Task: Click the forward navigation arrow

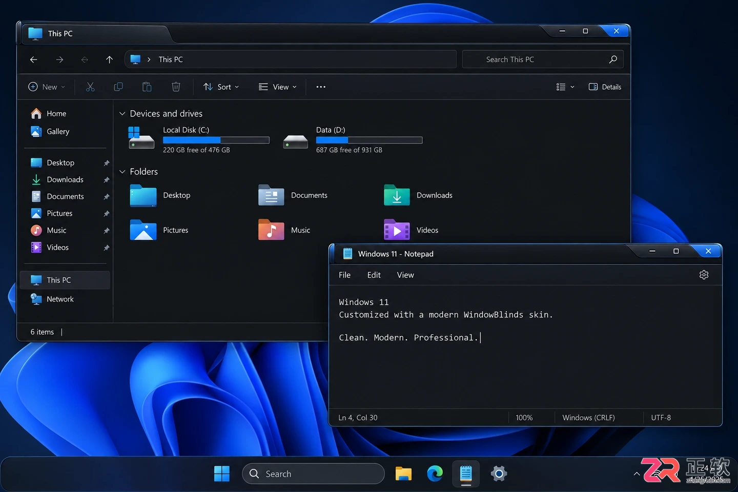Action: (59, 59)
